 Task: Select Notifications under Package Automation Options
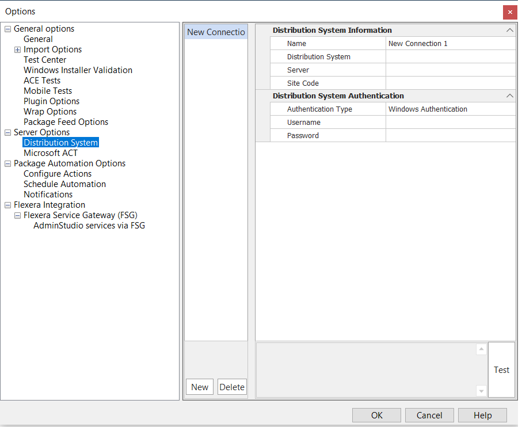point(48,194)
